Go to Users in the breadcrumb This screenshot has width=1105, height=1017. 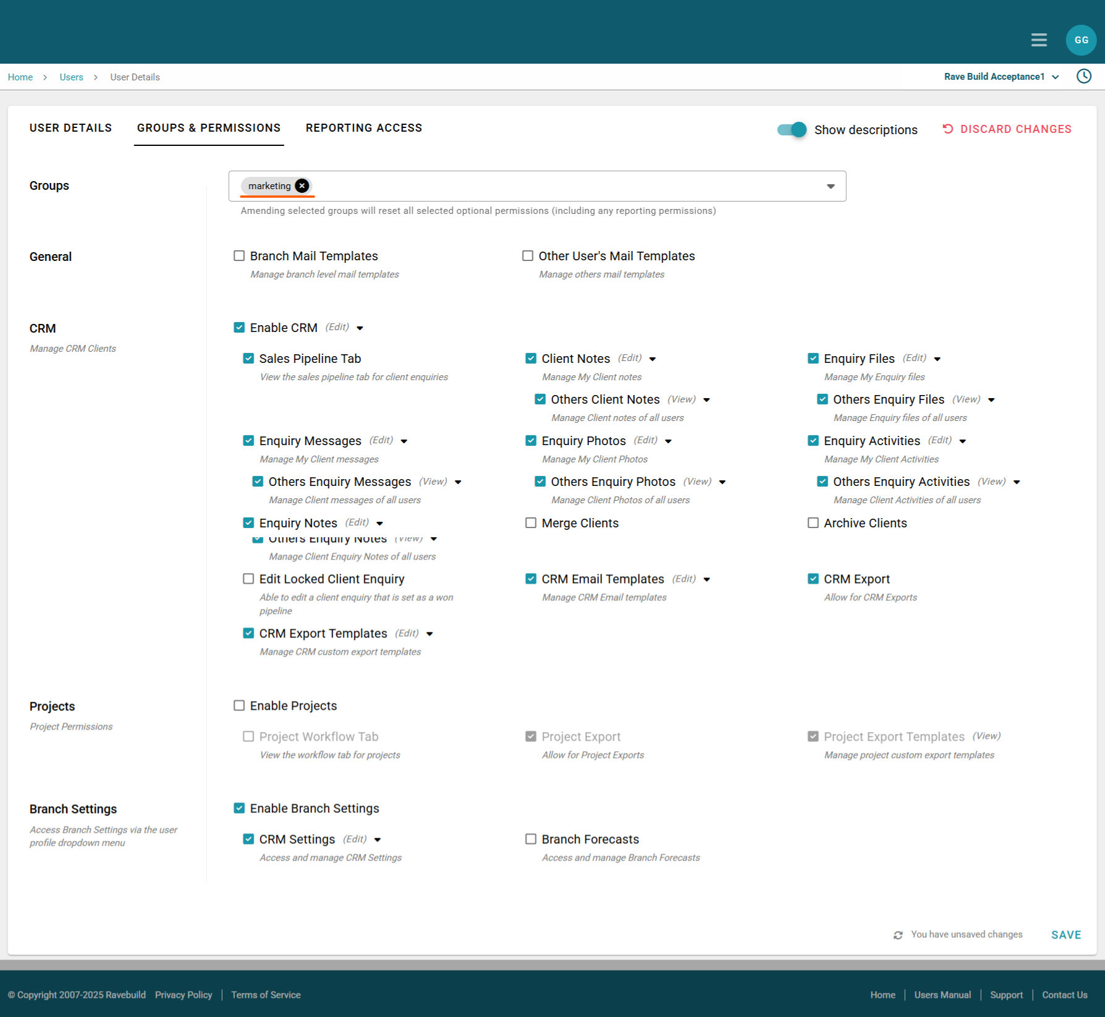click(72, 77)
